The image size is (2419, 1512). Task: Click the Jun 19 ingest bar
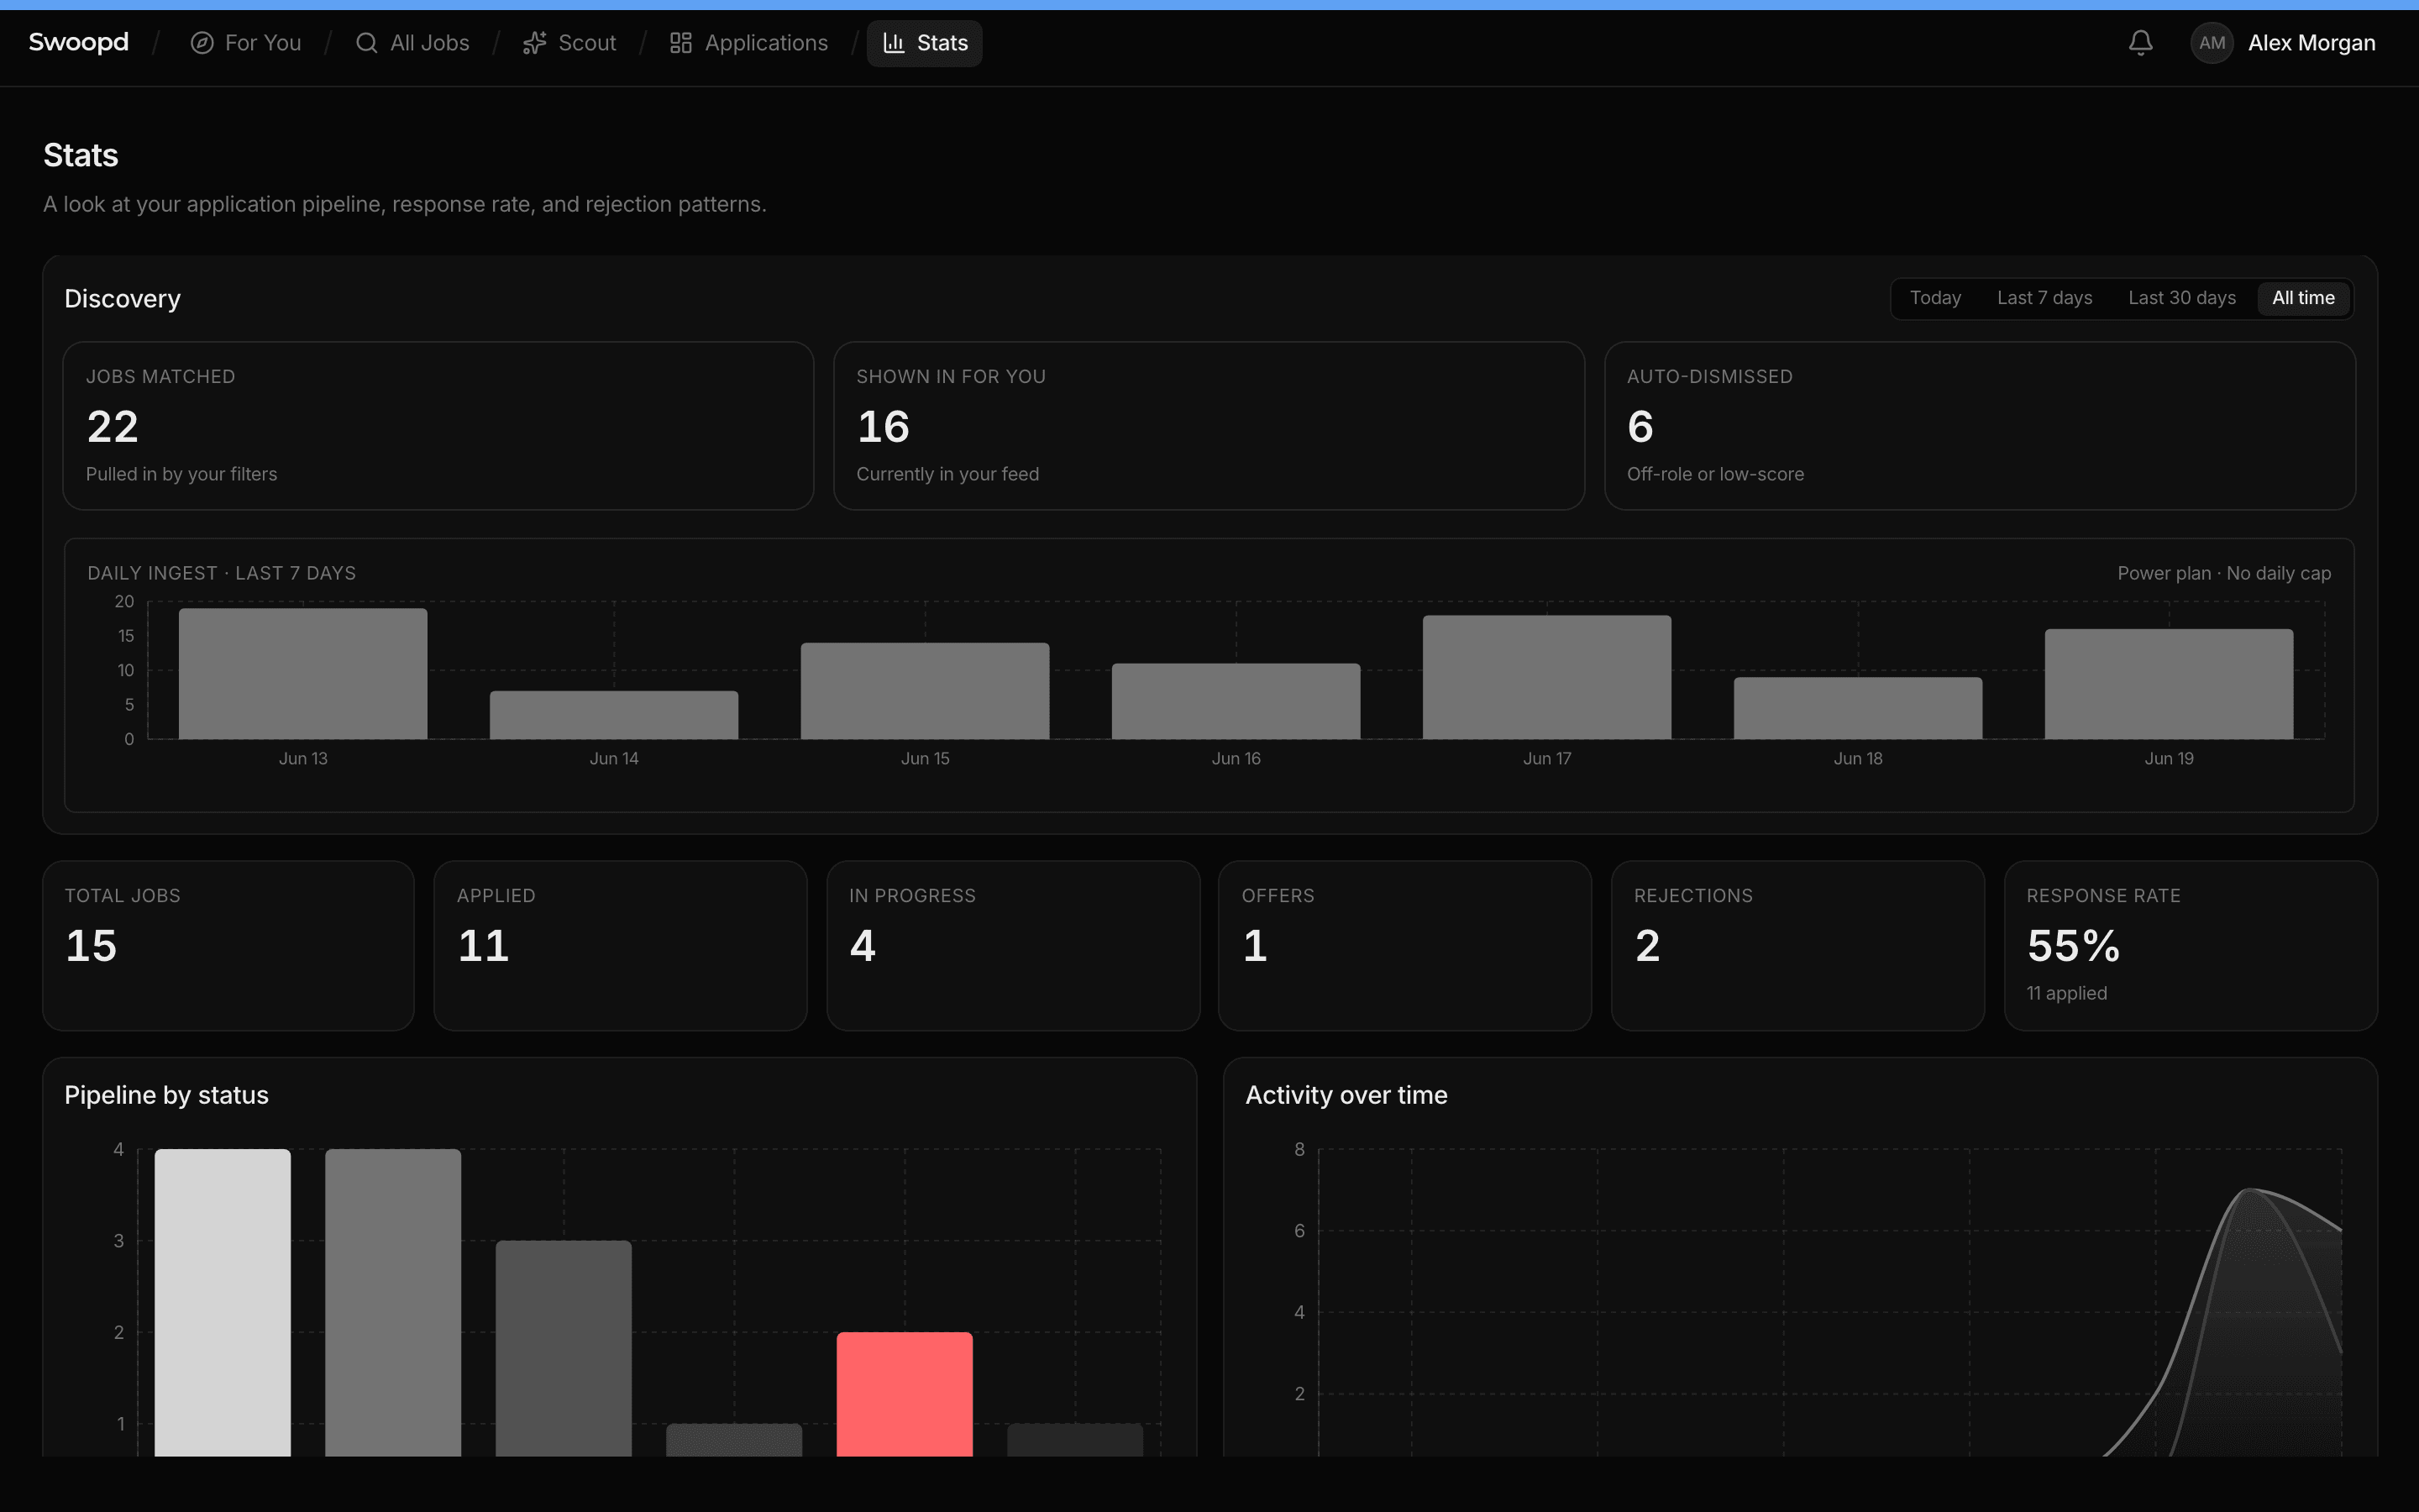click(2168, 684)
